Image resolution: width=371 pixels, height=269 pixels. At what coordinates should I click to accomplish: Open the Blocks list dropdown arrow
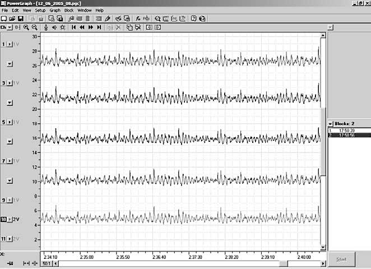[330, 124]
